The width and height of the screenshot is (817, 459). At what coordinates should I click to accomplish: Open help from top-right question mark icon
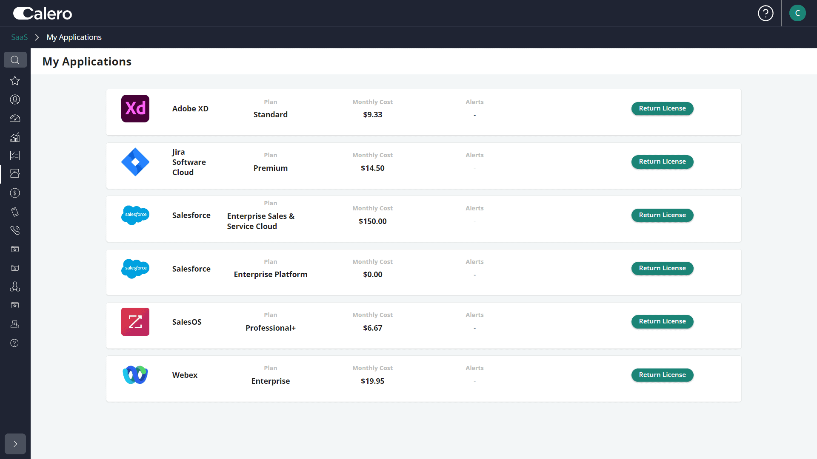(766, 13)
